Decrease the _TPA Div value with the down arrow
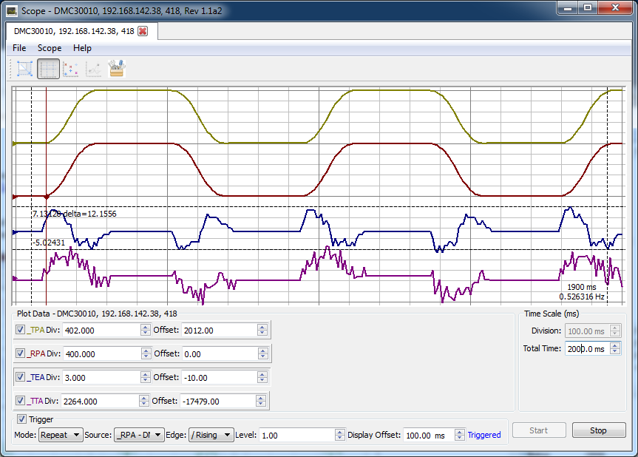This screenshot has width=638, height=457. click(145, 333)
